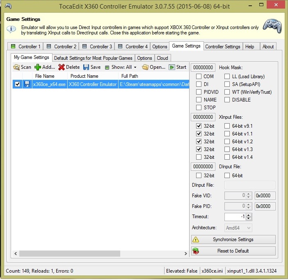
Task: Decrease Fake PID spinner value
Action: pyautogui.click(x=249, y=208)
